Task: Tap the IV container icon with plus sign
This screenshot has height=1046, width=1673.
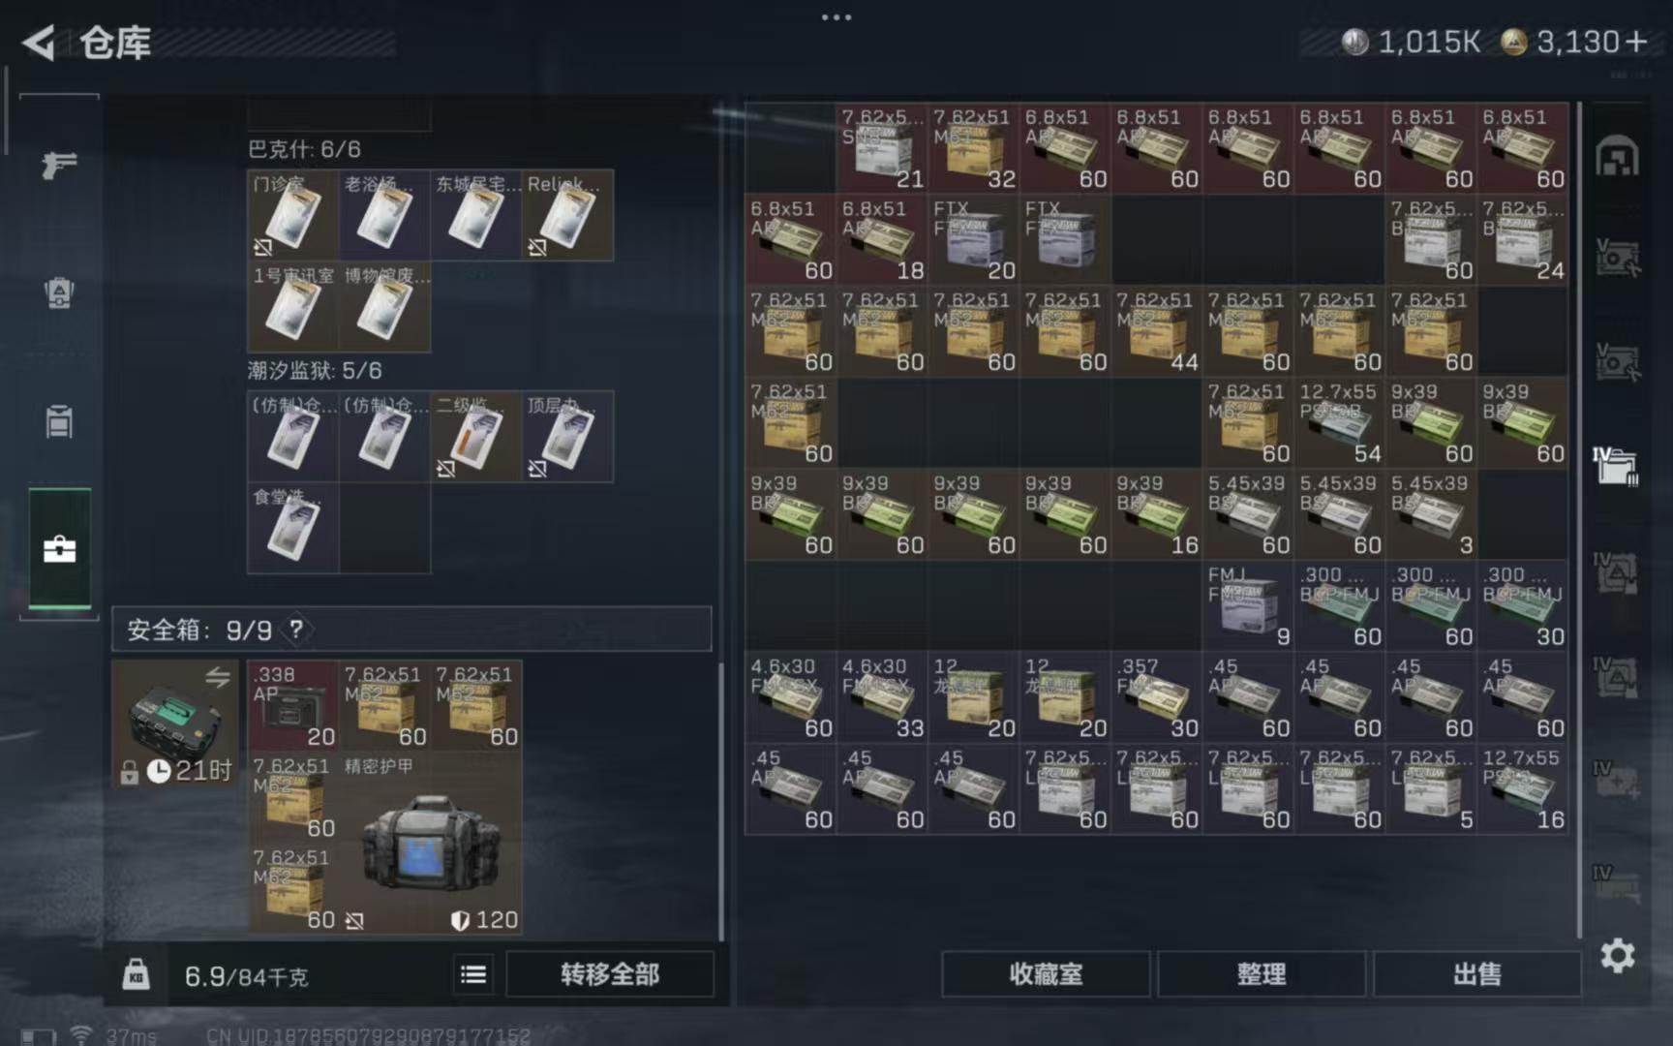Action: 1615,779
